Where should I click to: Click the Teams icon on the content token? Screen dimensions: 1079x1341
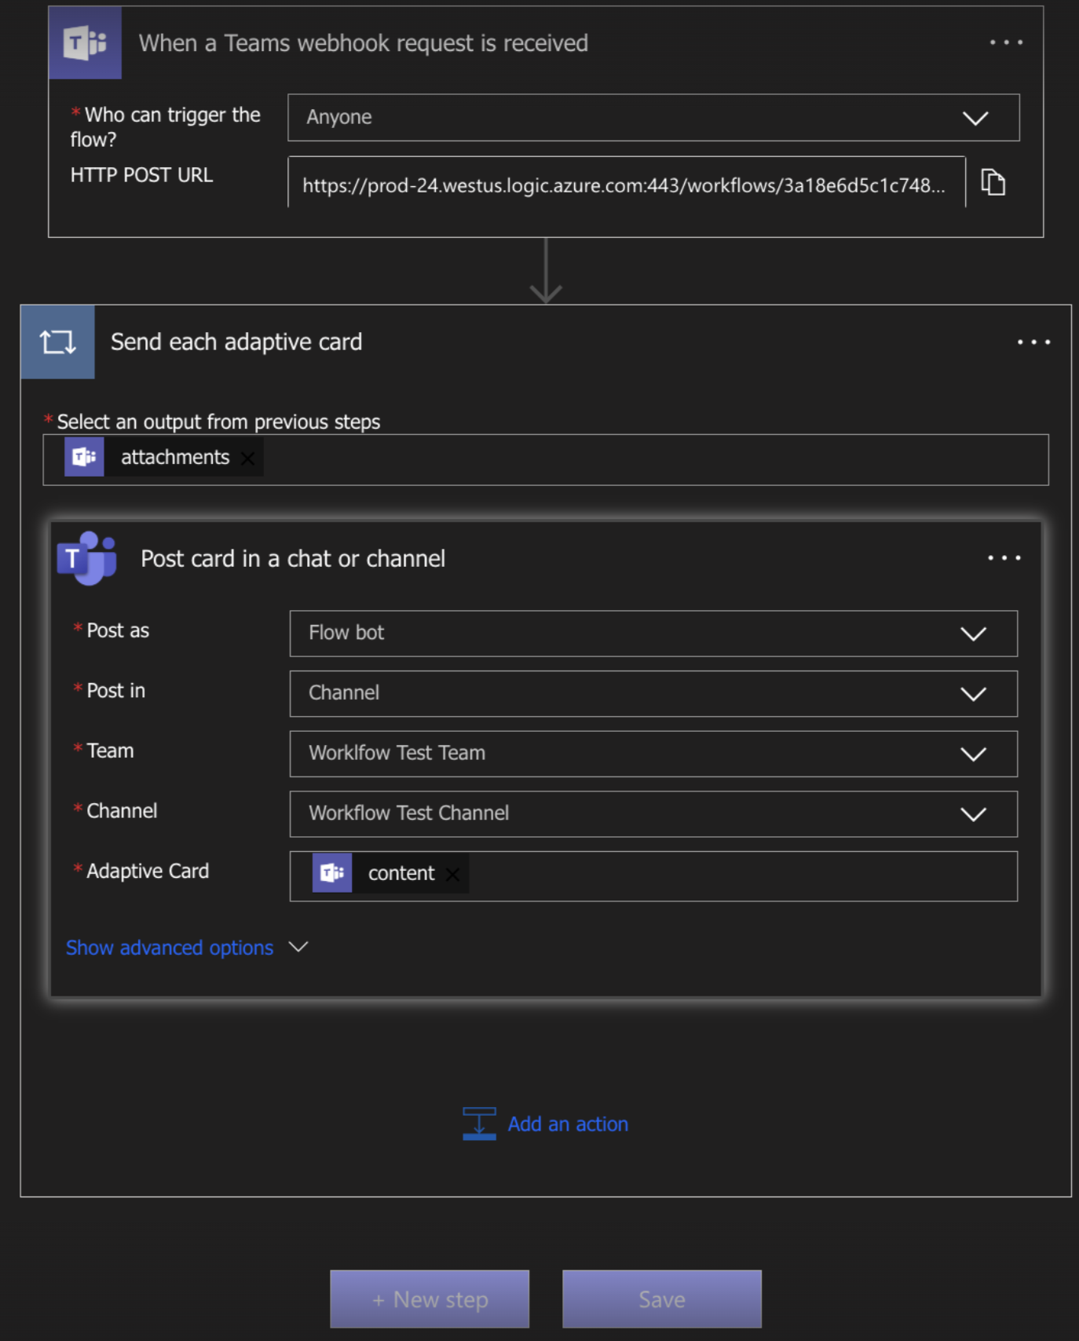[x=332, y=873]
